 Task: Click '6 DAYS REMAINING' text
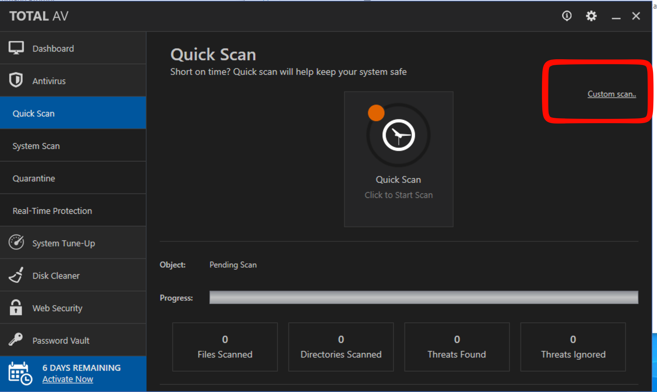82,368
